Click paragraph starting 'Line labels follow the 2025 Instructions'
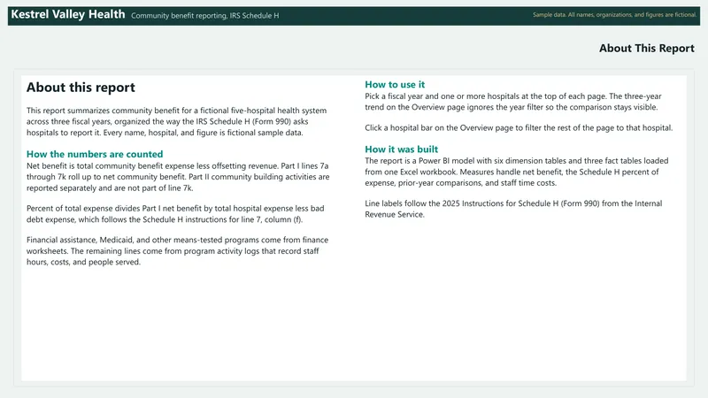 (x=513, y=209)
